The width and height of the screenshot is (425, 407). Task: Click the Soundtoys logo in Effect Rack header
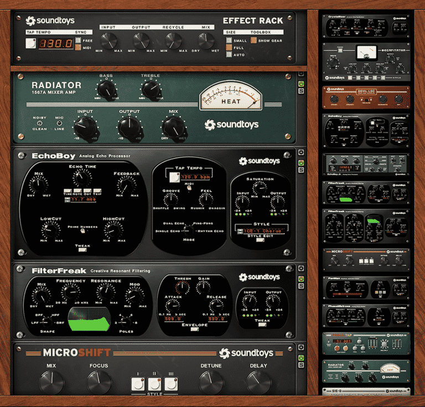tap(50, 20)
